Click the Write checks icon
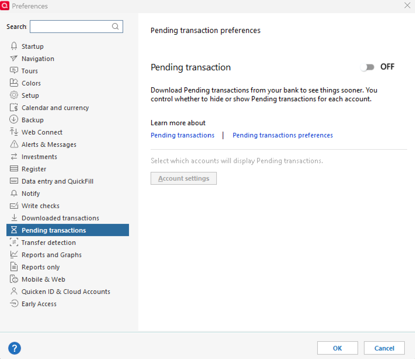The image size is (415, 359). point(14,205)
